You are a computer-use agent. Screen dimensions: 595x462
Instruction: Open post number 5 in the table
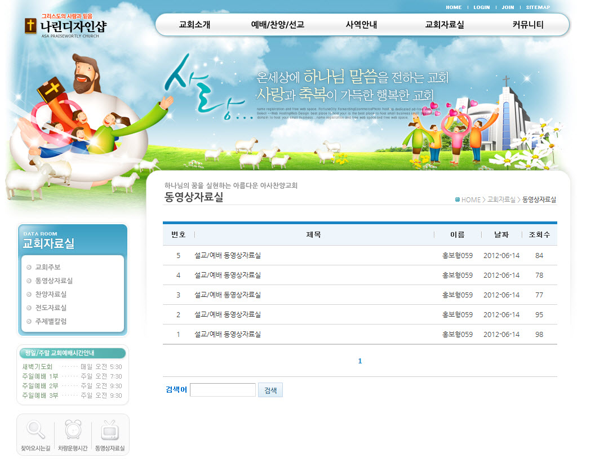[x=228, y=255]
